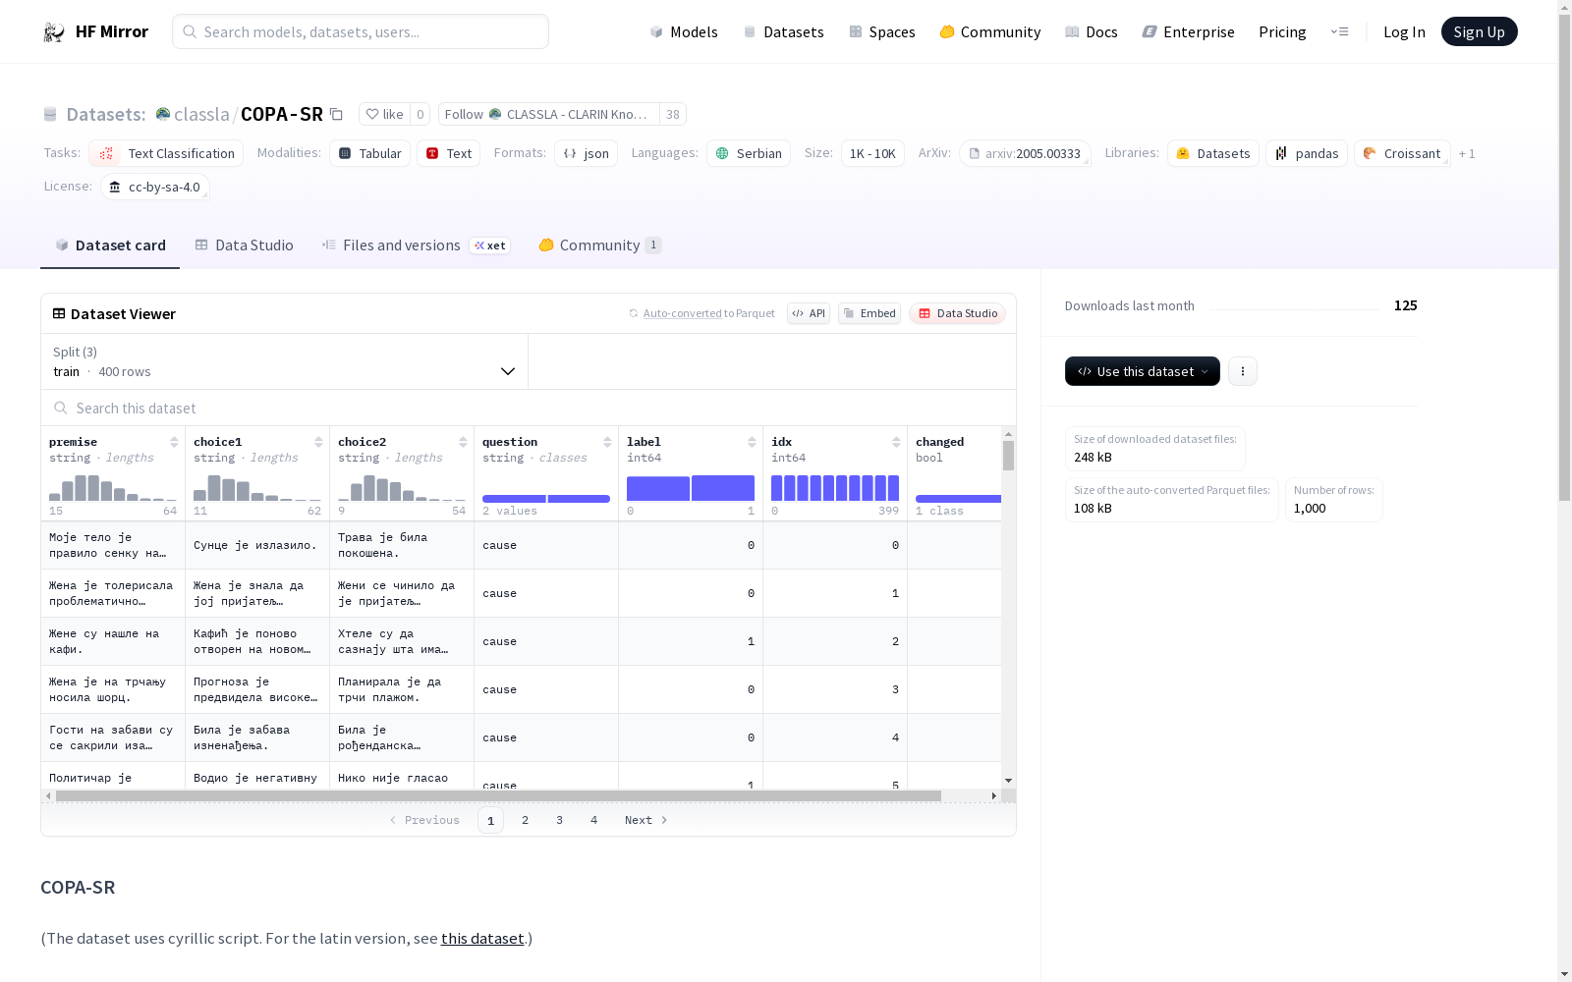The height and width of the screenshot is (982, 1572).
Task: Click the pandas library tag
Action: 1307,153
